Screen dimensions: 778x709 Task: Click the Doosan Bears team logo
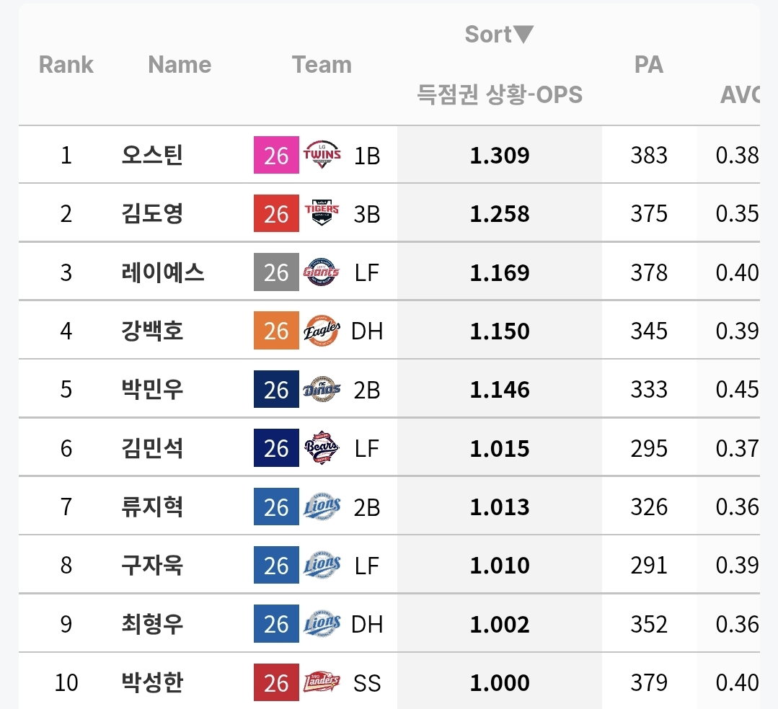click(322, 447)
